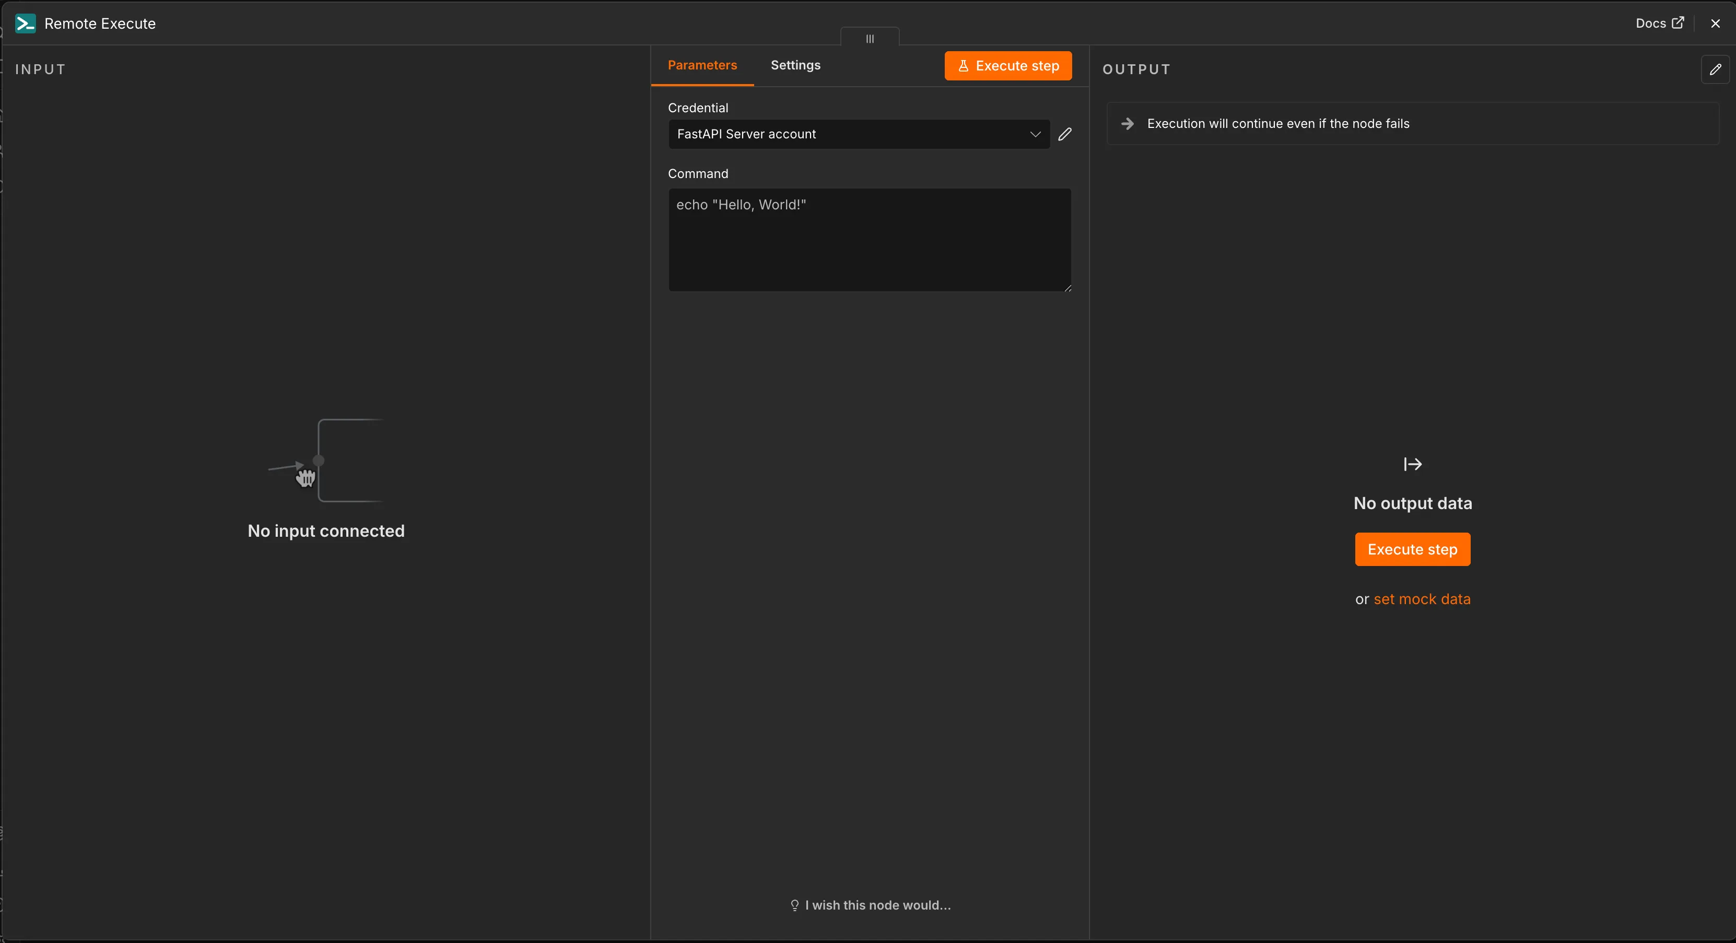The height and width of the screenshot is (943, 1736).
Task: Open the FastAPI Server account credential dropdown
Action: [859, 134]
